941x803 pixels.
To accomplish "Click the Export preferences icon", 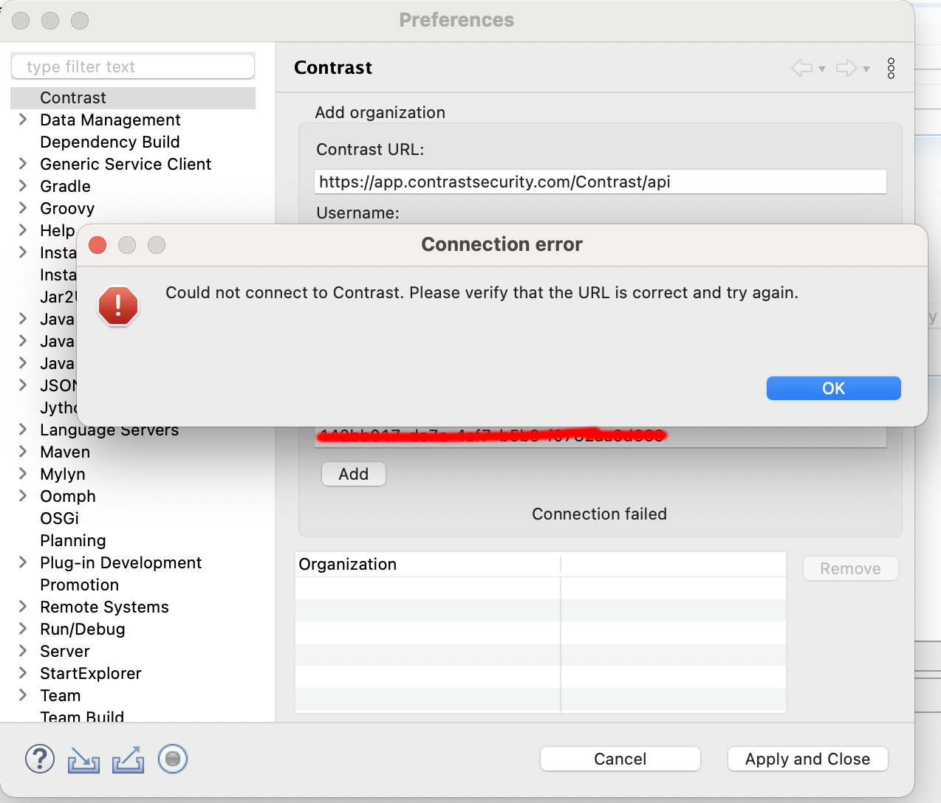I will (128, 759).
